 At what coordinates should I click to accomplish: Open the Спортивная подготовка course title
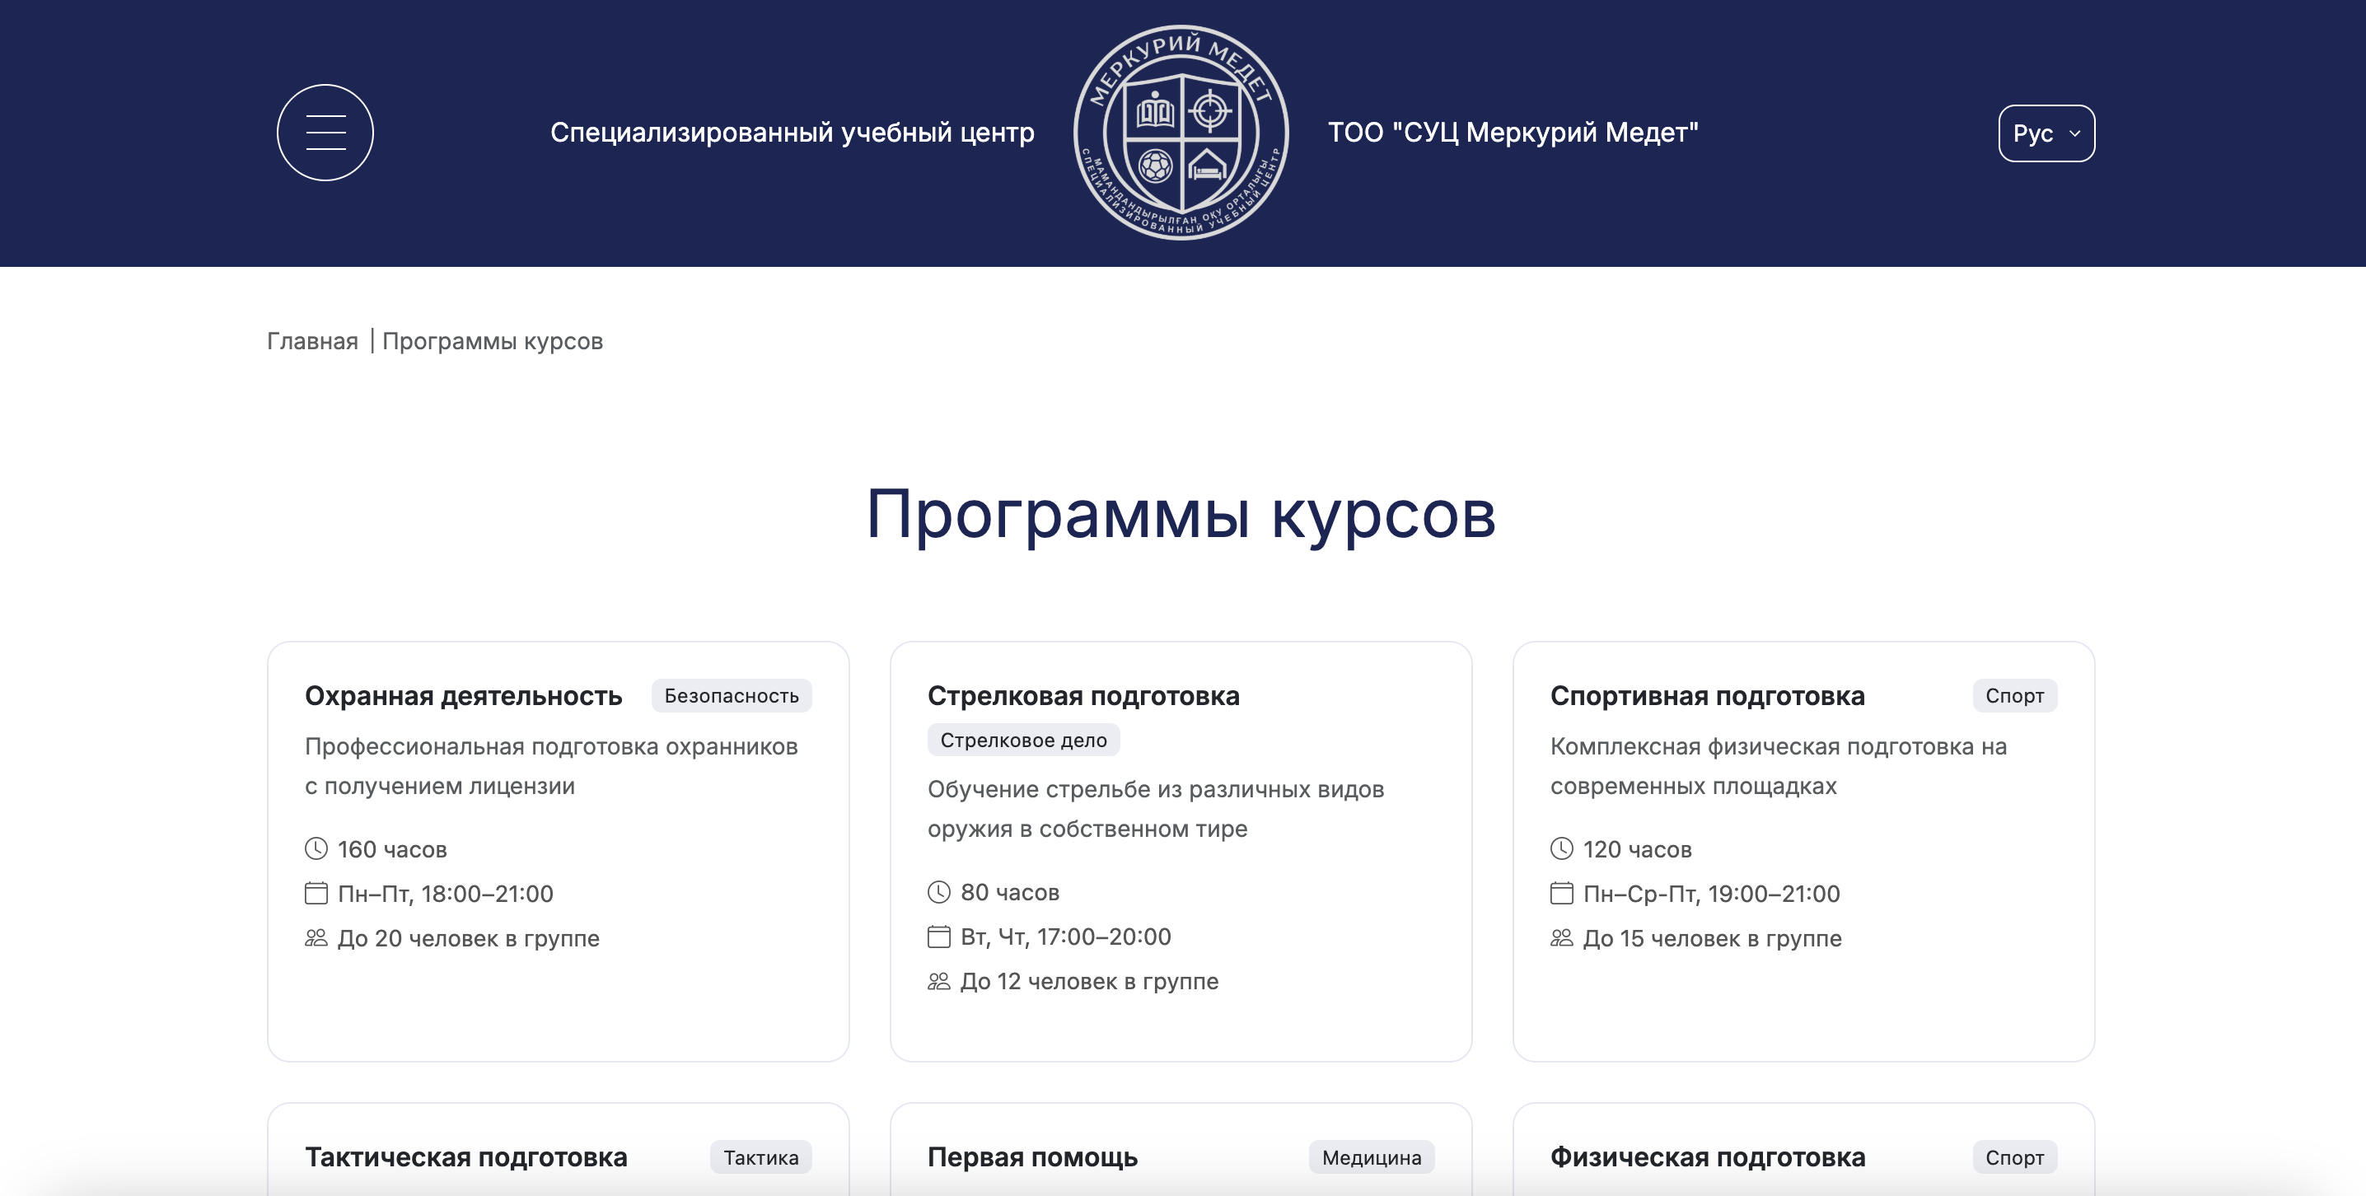pyautogui.click(x=1706, y=695)
